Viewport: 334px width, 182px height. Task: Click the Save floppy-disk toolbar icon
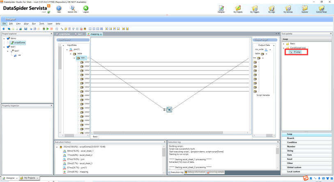(x=26, y=29)
